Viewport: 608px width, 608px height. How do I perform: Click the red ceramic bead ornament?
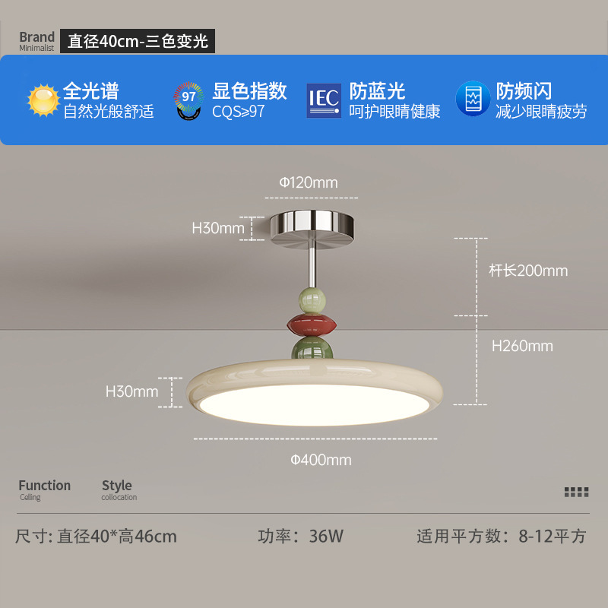point(312,325)
